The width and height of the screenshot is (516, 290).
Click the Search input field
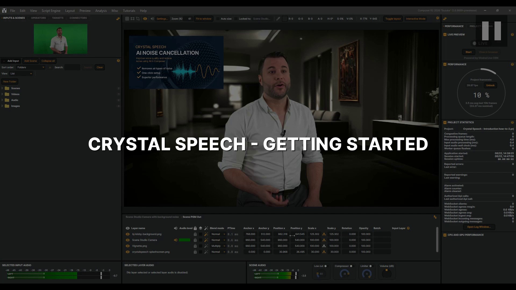pyautogui.click(x=72, y=67)
